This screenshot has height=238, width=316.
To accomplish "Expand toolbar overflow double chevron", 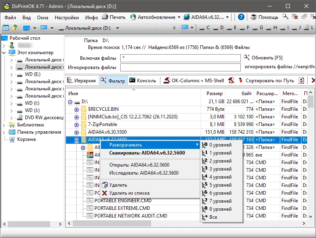I will click(x=174, y=28).
